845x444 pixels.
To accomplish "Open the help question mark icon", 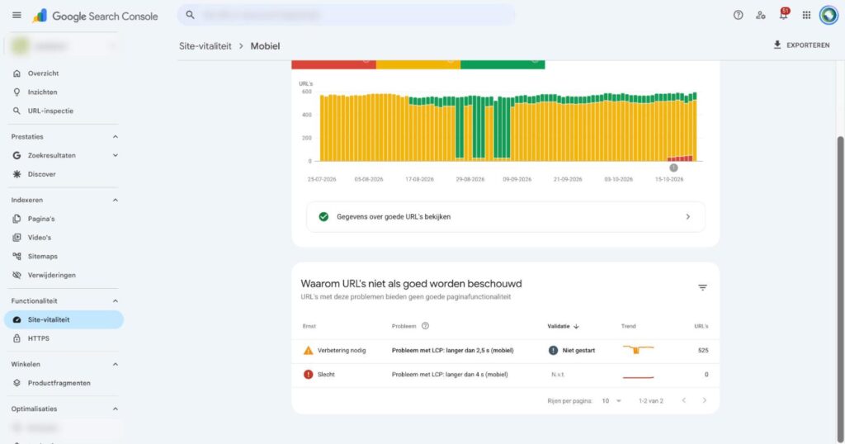I will pos(738,15).
